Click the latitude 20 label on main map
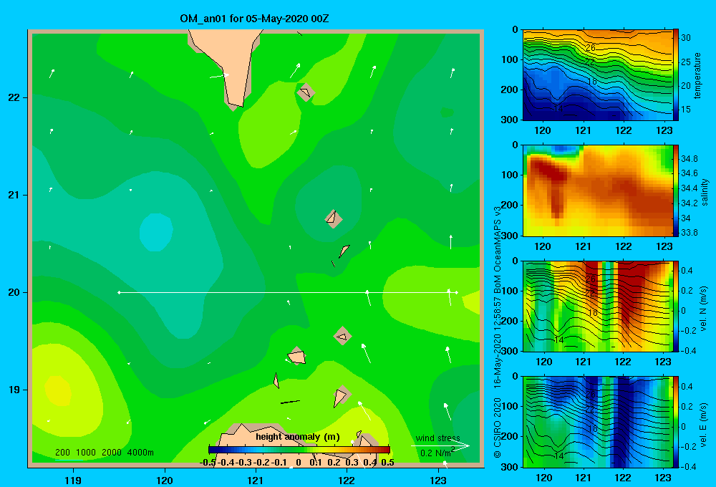716x487 pixels. [14, 292]
